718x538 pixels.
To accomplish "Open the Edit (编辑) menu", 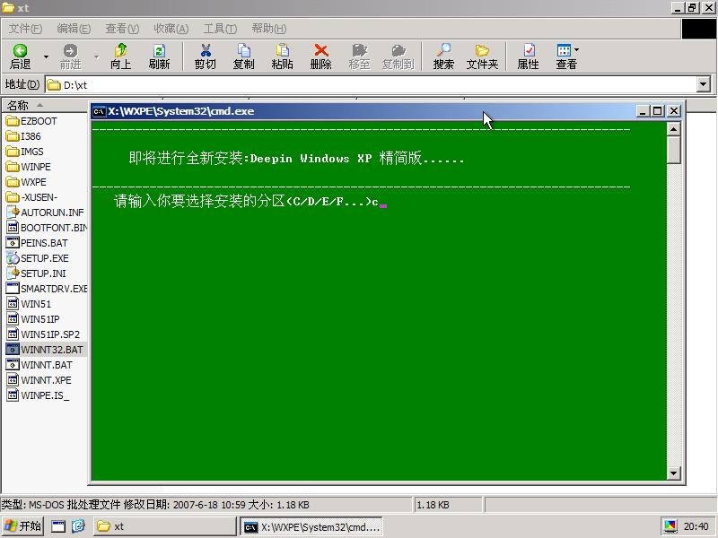I will tap(74, 29).
